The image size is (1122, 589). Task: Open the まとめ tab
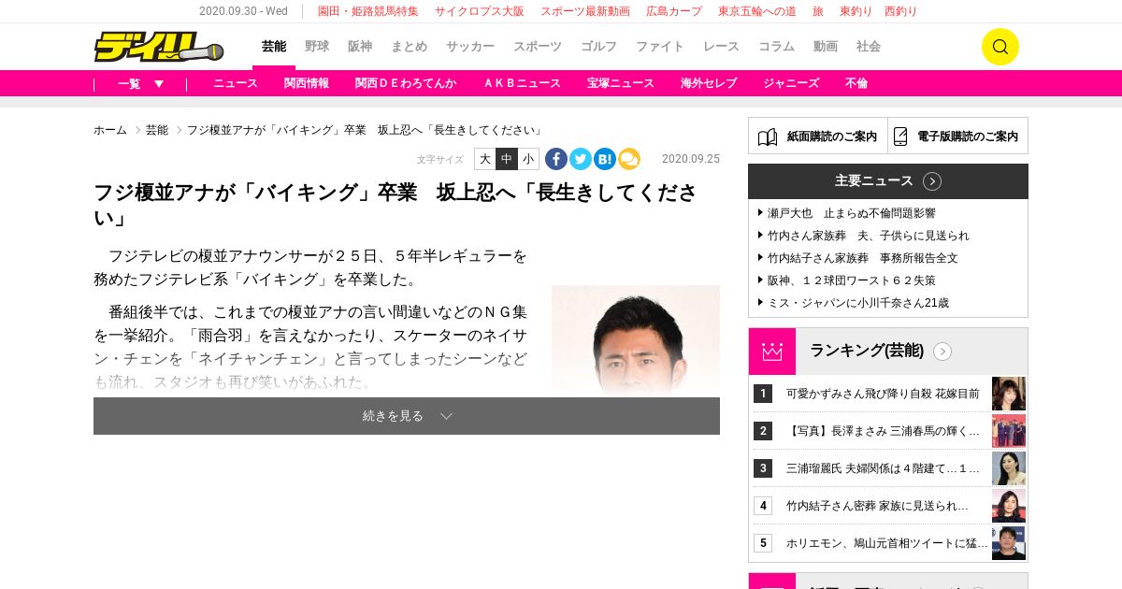(x=409, y=47)
